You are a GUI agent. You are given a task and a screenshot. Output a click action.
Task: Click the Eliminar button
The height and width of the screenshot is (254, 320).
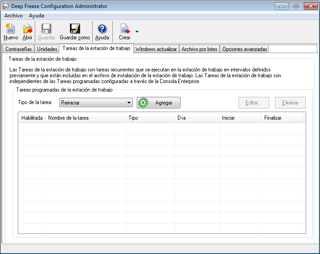[x=290, y=103]
